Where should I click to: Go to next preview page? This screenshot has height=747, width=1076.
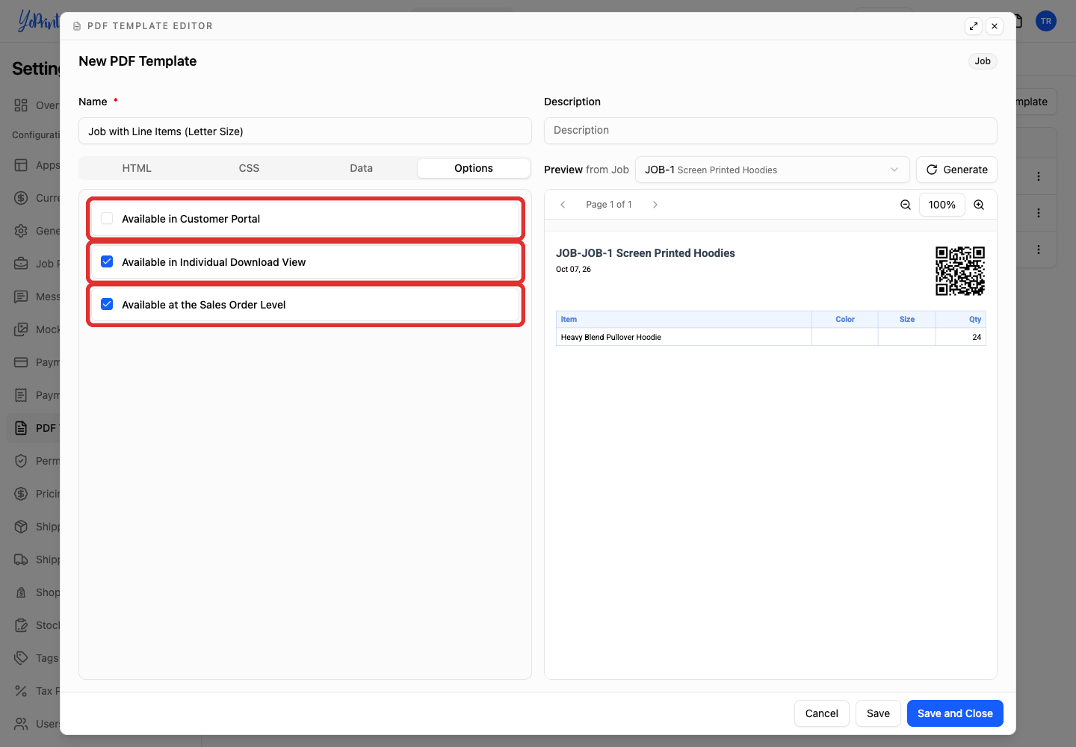[655, 205]
